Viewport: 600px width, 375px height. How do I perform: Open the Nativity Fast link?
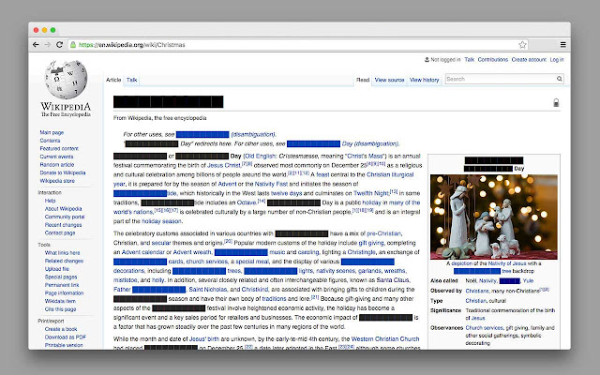(x=271, y=184)
